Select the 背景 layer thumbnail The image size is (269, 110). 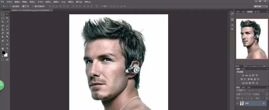(242, 103)
